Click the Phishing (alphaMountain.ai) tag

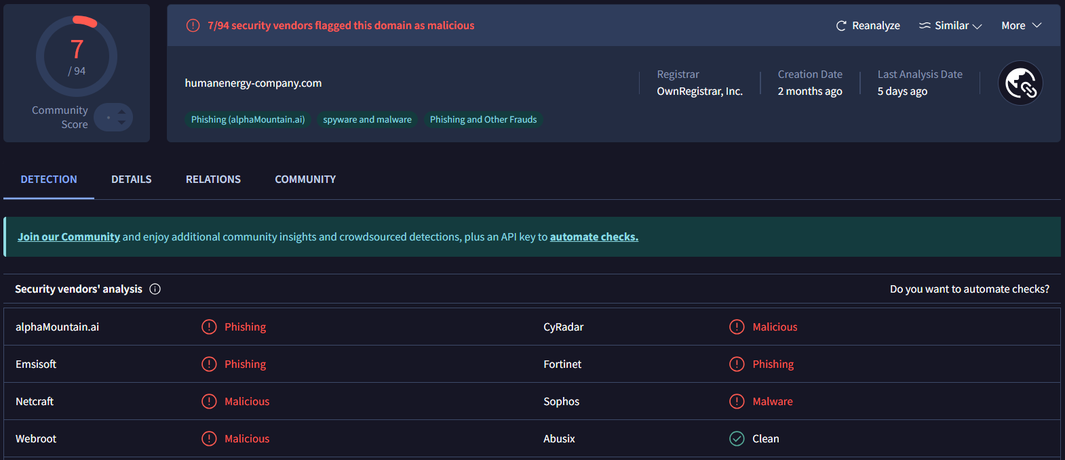pyautogui.click(x=248, y=120)
